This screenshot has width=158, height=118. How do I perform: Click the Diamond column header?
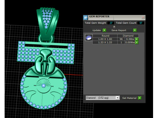point(128,36)
